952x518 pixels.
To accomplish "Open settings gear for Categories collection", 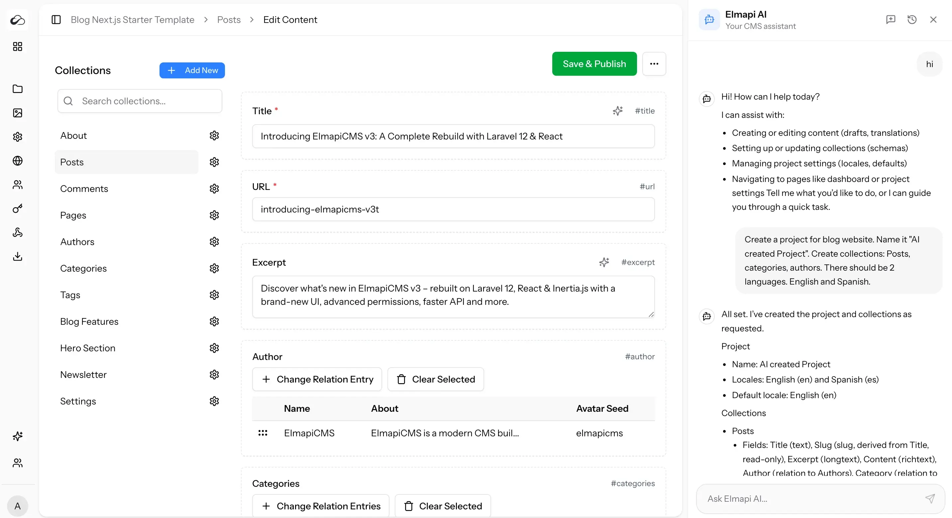I will point(214,268).
